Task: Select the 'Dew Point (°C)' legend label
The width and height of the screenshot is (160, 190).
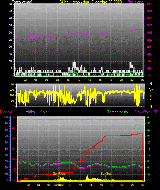Action: 147,112
